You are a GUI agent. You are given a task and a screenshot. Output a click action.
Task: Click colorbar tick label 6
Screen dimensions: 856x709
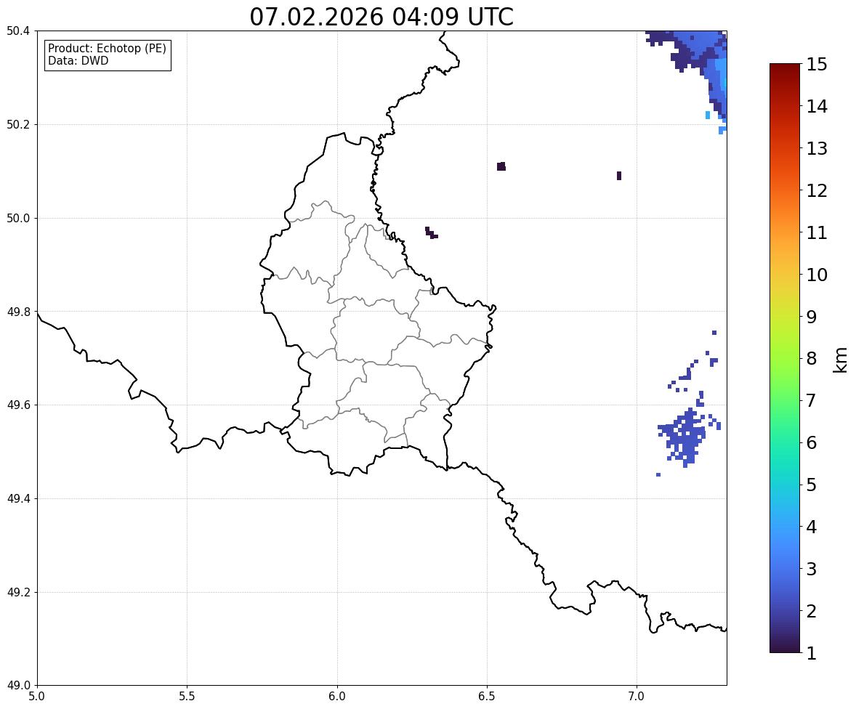812,442
